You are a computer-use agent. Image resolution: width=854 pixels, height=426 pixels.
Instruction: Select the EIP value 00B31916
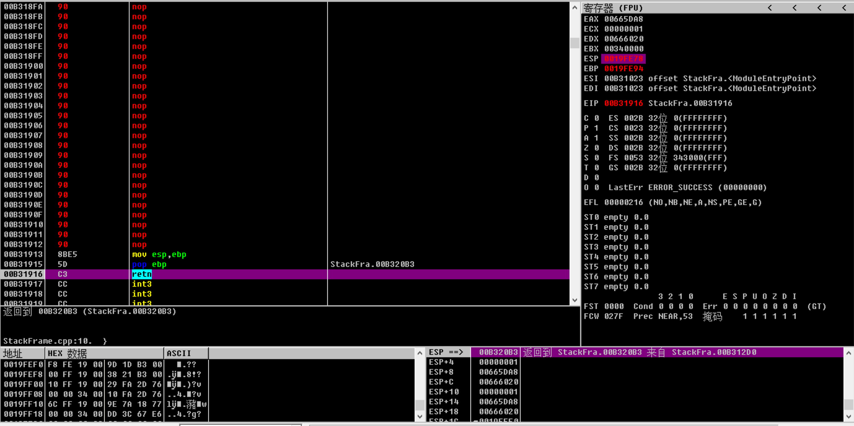click(623, 103)
